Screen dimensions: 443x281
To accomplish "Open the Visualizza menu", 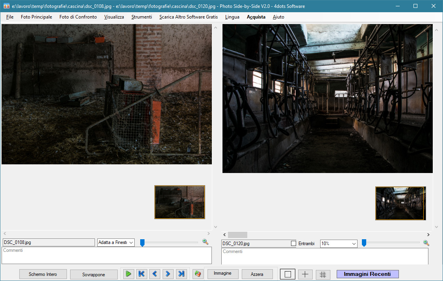I will [114, 17].
